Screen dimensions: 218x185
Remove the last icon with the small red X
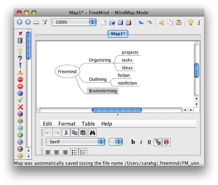pyautogui.click(x=20, y=34)
